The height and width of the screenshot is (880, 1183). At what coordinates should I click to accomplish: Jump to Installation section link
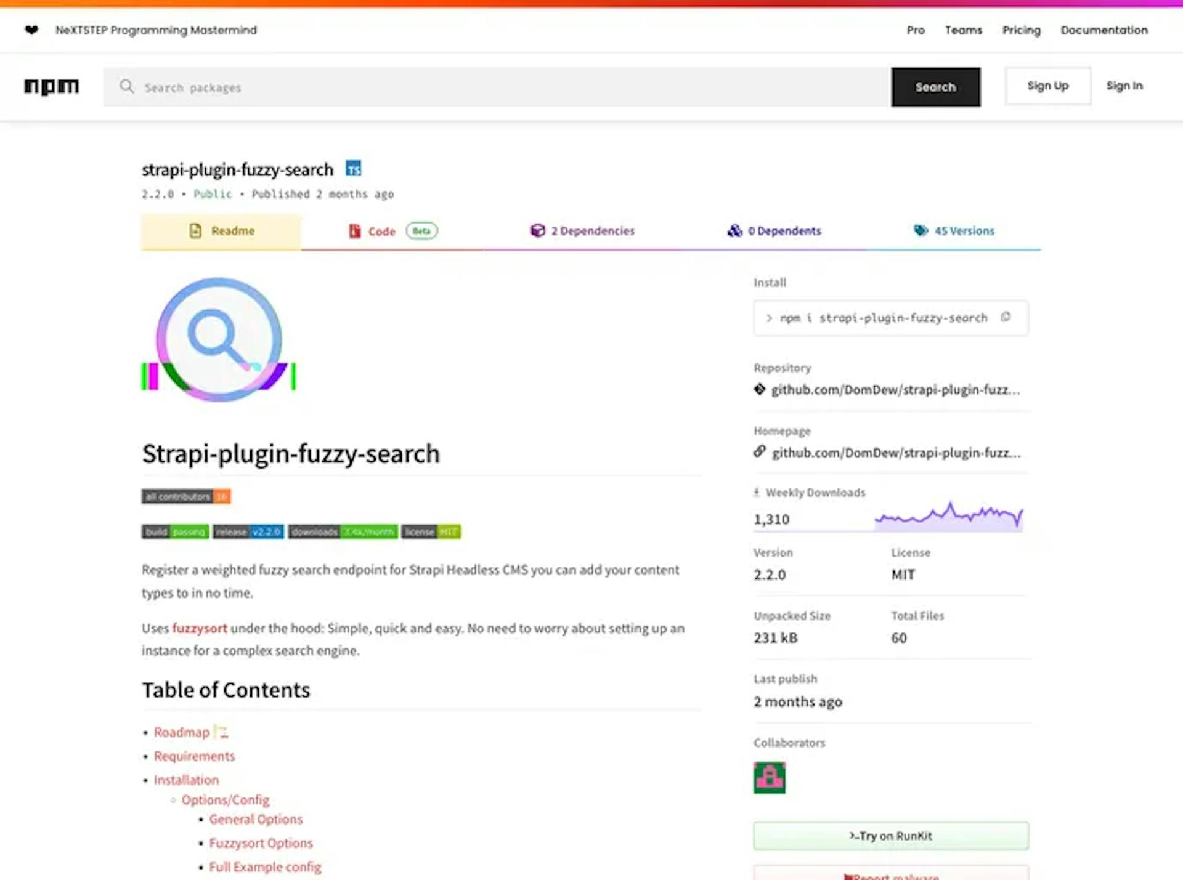coord(186,780)
